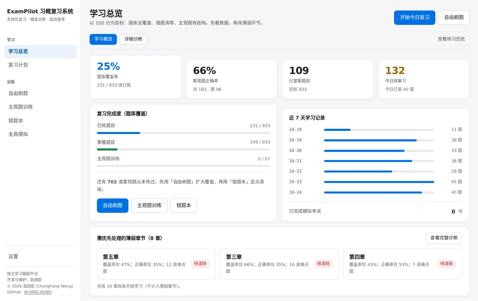478x301 pixels.
Task: Click 待清除 badge on 第四章 card
Action: click(447, 264)
